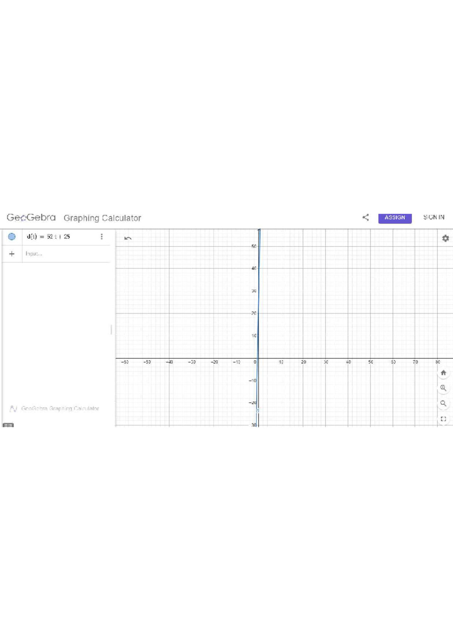This screenshot has width=453, height=641.
Task: Click the share icon near ASSIGN
Action: pos(365,217)
